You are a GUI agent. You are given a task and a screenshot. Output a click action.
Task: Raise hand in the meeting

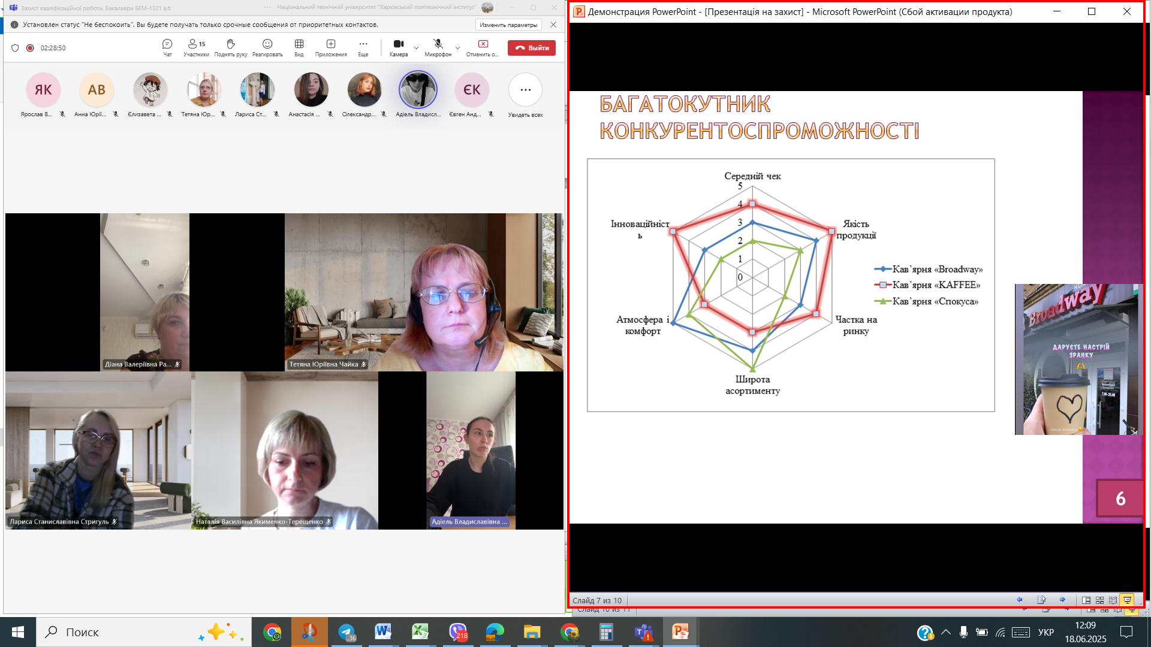click(x=231, y=47)
